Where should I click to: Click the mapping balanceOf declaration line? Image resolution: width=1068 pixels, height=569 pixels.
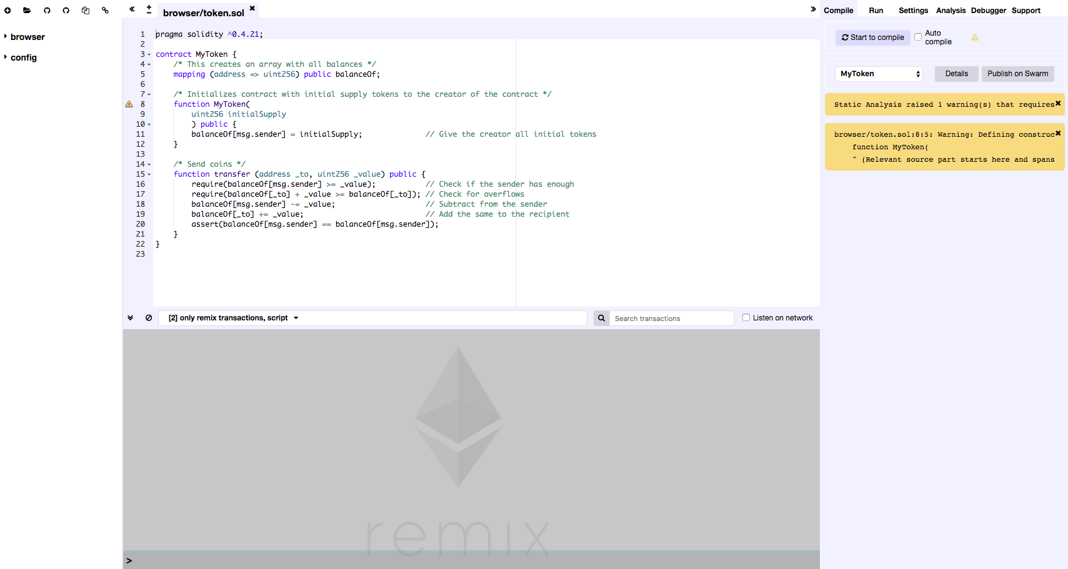[276, 74]
